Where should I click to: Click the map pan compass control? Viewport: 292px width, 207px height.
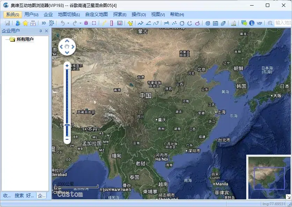click(x=66, y=46)
